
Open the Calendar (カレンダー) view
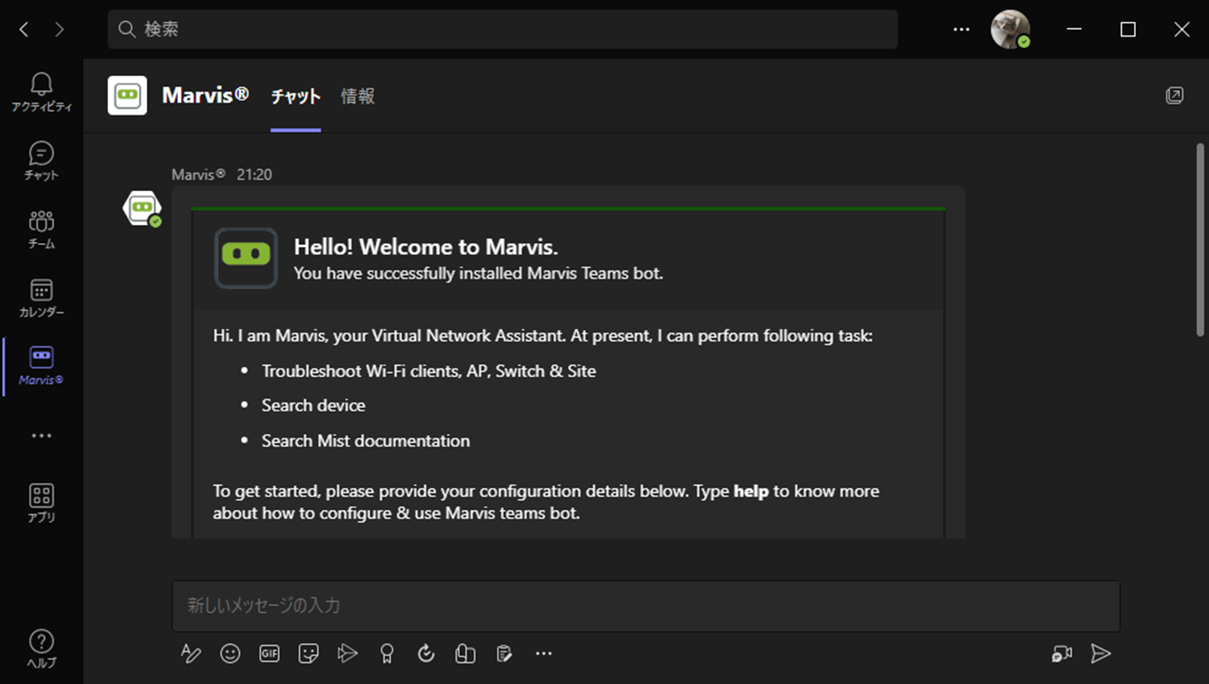coord(41,297)
